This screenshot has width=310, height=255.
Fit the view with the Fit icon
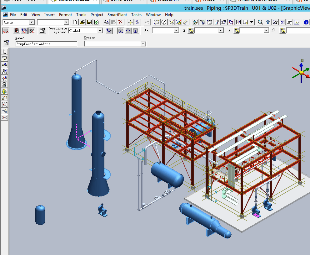coord(282,22)
